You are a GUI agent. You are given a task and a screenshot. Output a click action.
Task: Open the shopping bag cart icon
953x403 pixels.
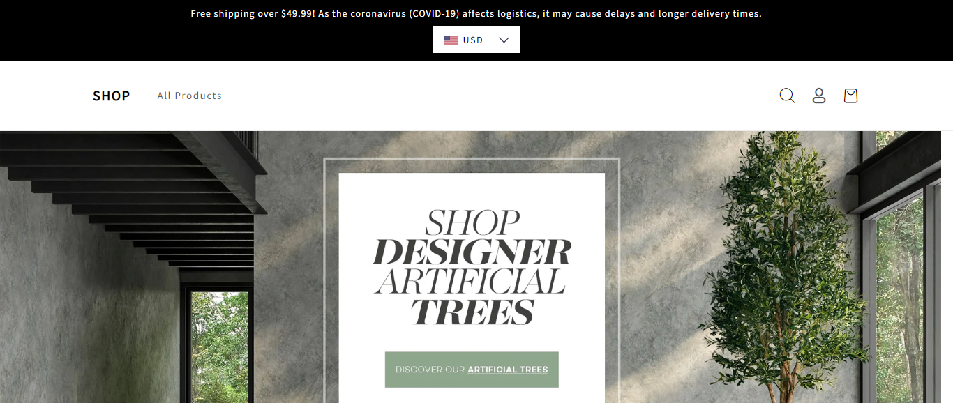(850, 96)
